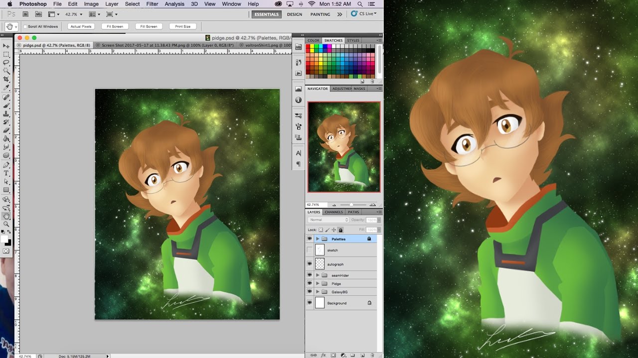Add a layer style via fx icon
This screenshot has height=358, width=638.
[x=323, y=355]
